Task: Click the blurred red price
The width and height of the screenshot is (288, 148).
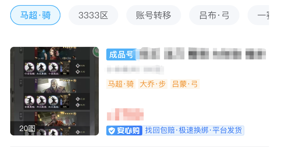Action: click(x=125, y=114)
